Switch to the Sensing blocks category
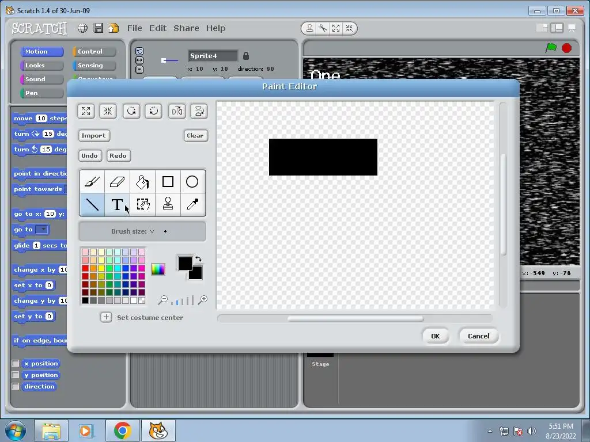The image size is (590, 442). point(94,66)
